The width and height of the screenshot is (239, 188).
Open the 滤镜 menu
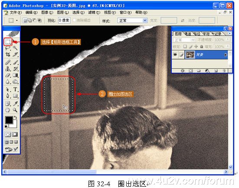(x=94, y=12)
